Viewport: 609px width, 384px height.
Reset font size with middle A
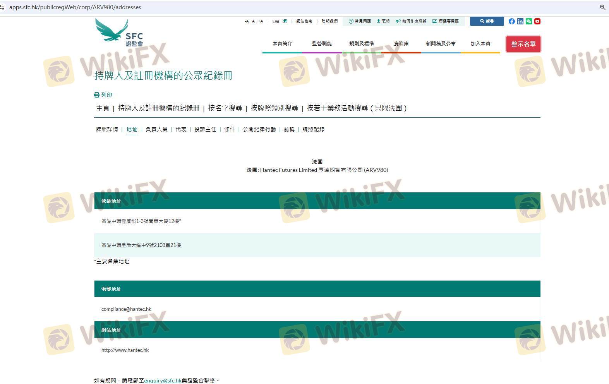tap(254, 21)
